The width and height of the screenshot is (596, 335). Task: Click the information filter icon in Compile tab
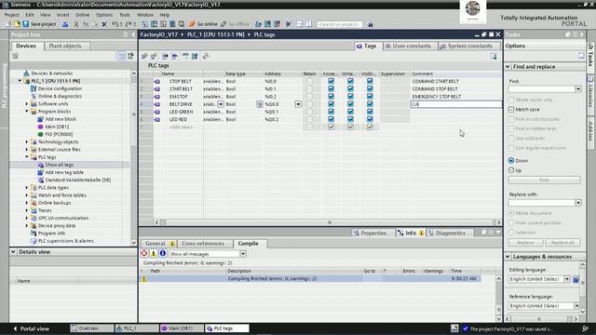163,254
